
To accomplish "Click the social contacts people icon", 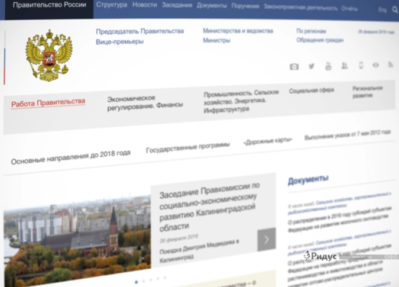I will tap(344, 66).
